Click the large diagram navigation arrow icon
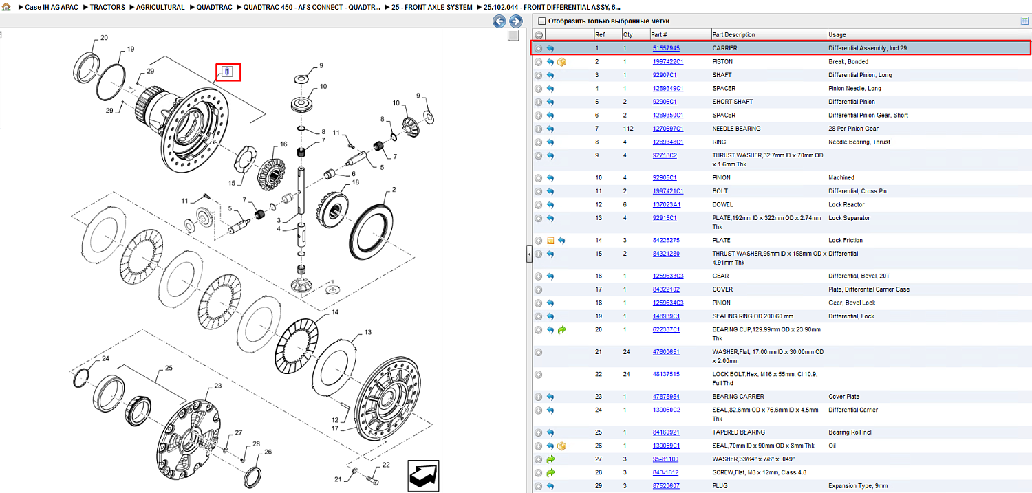Viewport: 1032px width, 493px height. pyautogui.click(x=424, y=475)
